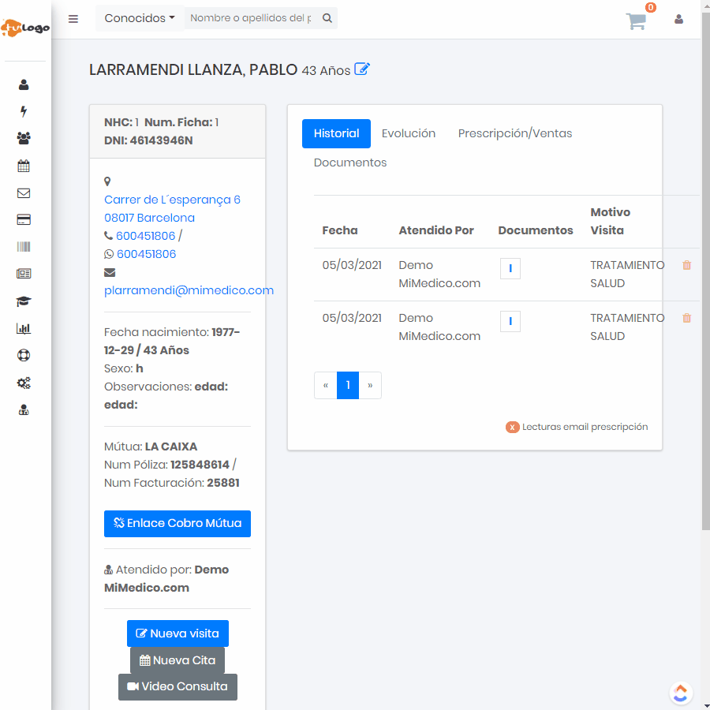710x710 pixels.
Task: Click the envelope mail icon in the sidebar
Action: (x=24, y=192)
